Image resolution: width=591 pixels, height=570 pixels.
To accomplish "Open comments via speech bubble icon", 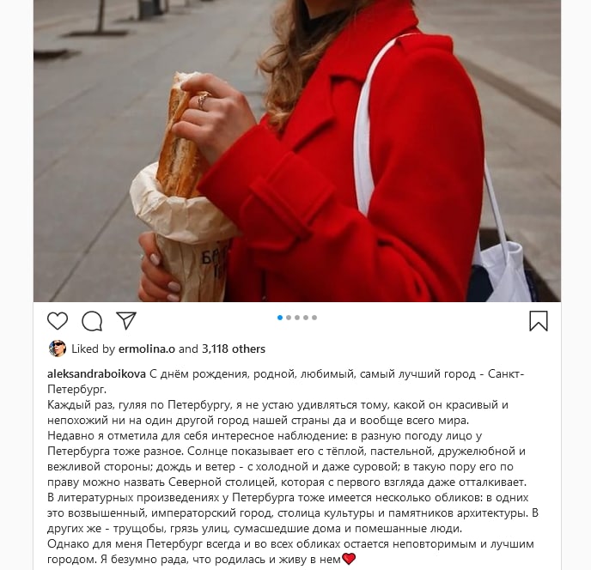I will click(x=92, y=321).
